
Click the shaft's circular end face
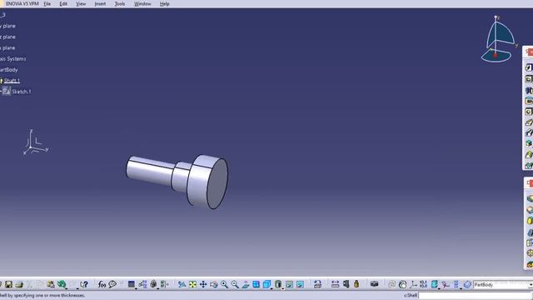tap(217, 183)
